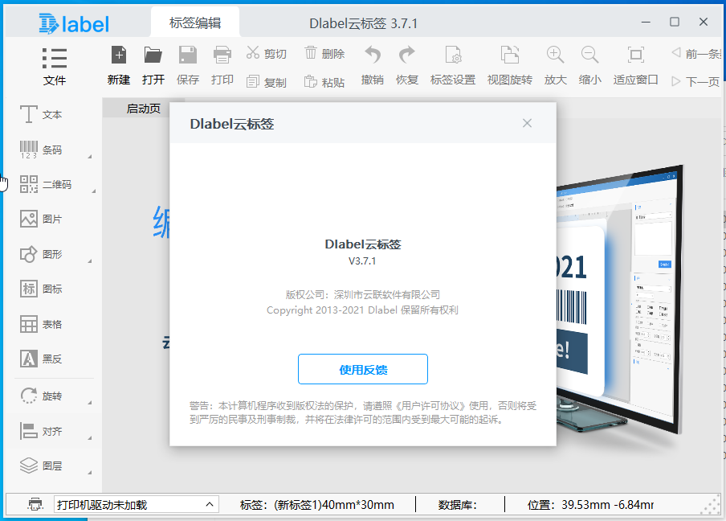Click the Dlabel logo

click(x=74, y=23)
